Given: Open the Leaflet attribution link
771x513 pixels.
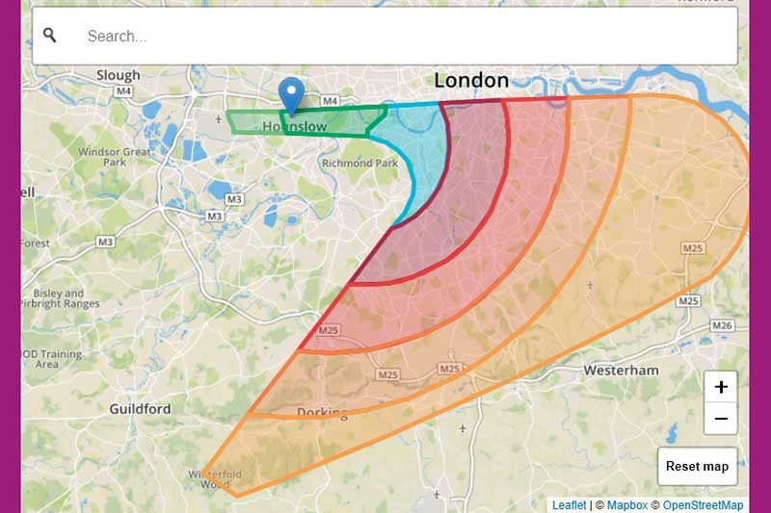Looking at the screenshot, I should [569, 505].
